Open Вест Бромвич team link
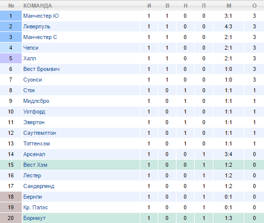Viewport: 264px width, 223px height. point(41,69)
